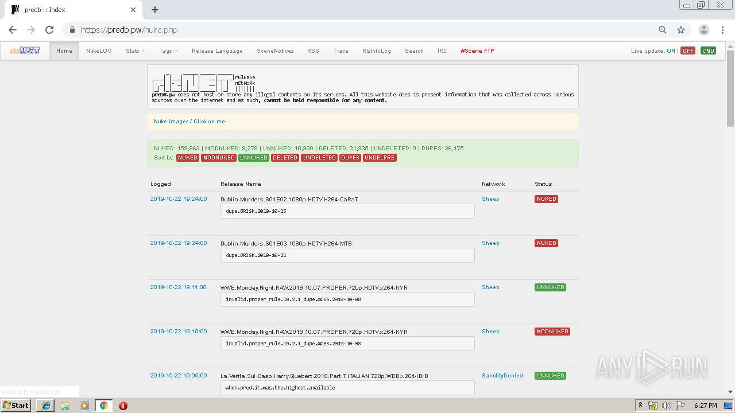This screenshot has width=735, height=413.
Task: Sort by DELETED badge
Action: (285, 158)
